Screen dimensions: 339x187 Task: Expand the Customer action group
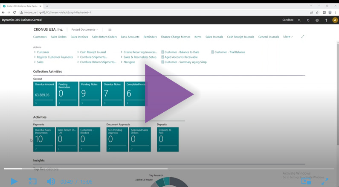point(41,52)
